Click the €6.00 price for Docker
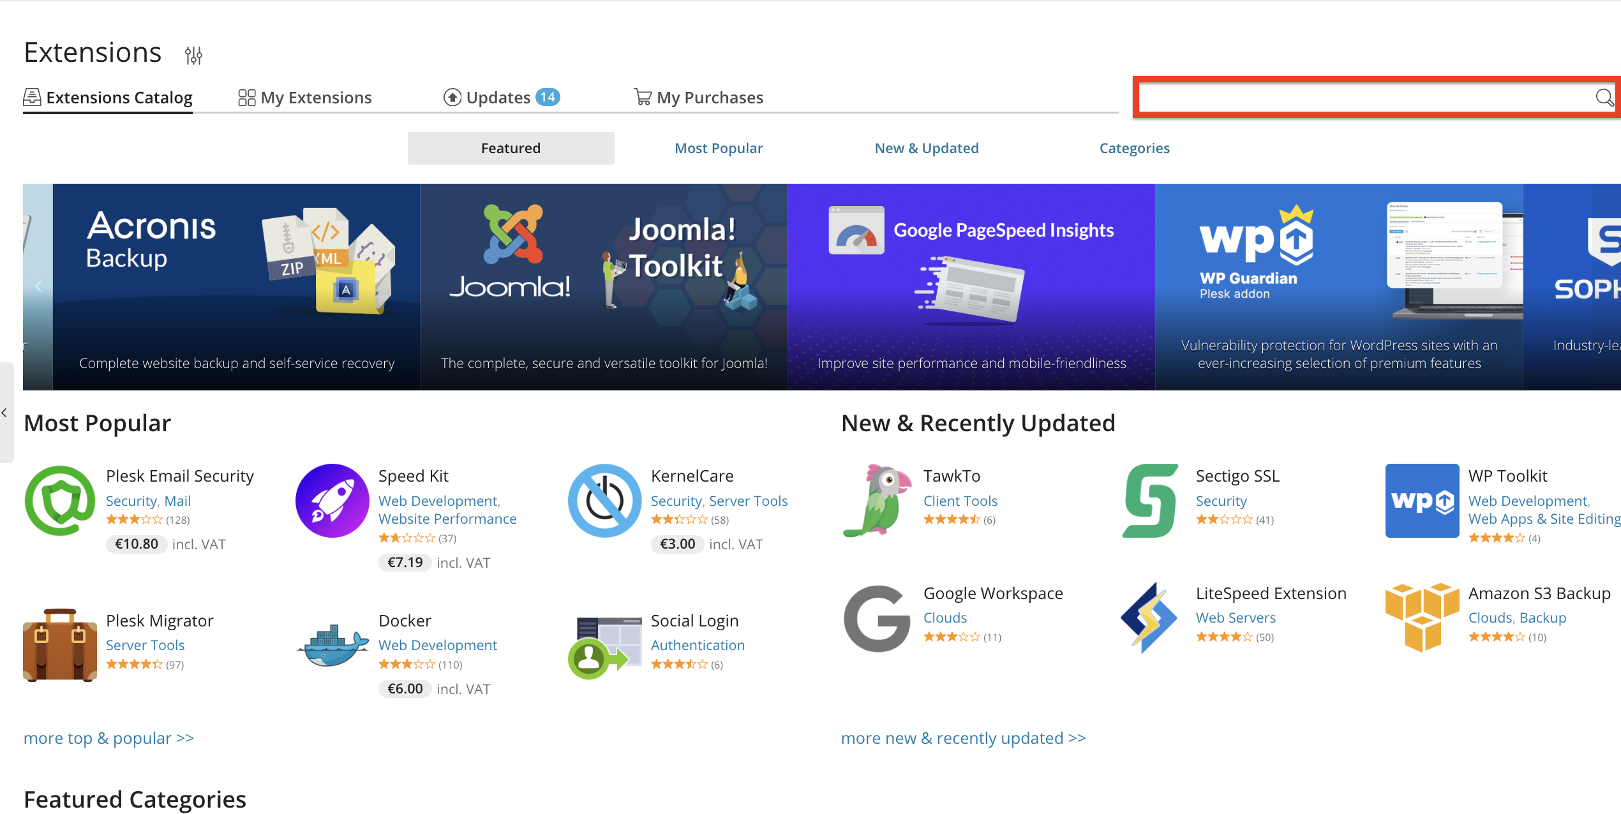This screenshot has width=1621, height=814. (x=405, y=689)
